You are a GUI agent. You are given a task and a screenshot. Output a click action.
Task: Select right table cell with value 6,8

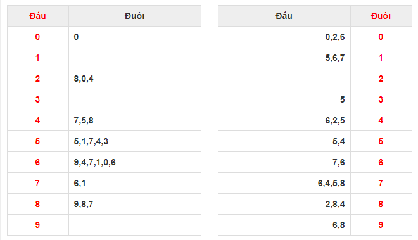click(x=284, y=225)
